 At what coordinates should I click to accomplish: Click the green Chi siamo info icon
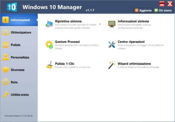(156, 10)
